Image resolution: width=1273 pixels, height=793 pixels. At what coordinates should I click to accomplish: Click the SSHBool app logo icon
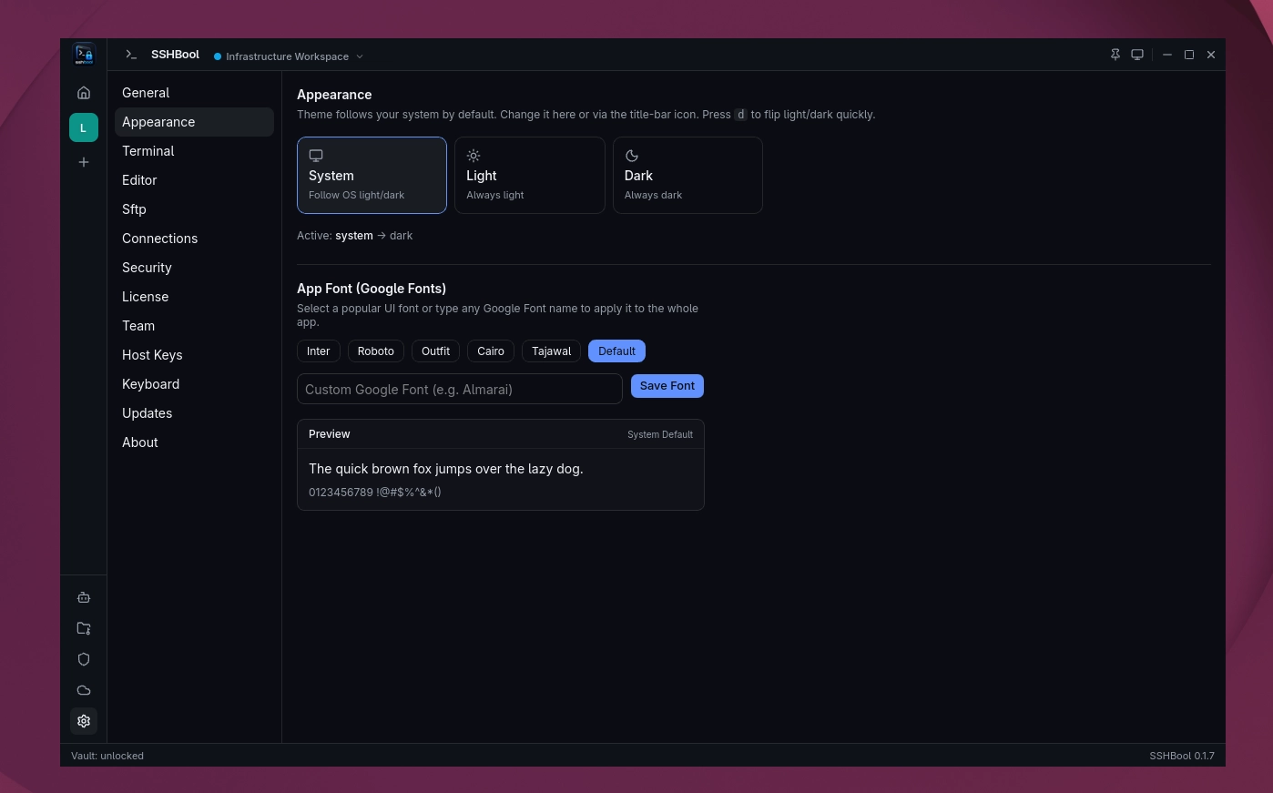tap(84, 55)
